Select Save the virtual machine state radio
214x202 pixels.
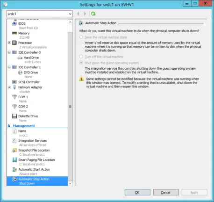[x=81, y=37]
